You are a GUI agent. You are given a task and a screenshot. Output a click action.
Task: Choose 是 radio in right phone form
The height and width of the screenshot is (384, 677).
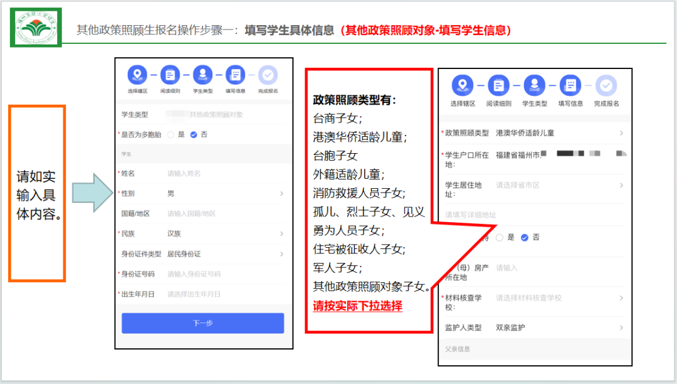(x=500, y=238)
